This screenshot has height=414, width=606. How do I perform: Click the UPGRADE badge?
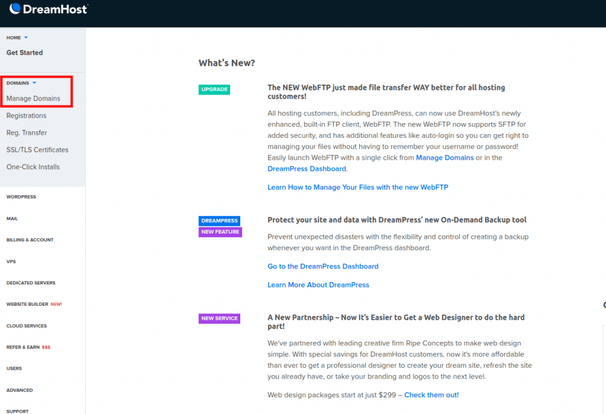coord(214,89)
